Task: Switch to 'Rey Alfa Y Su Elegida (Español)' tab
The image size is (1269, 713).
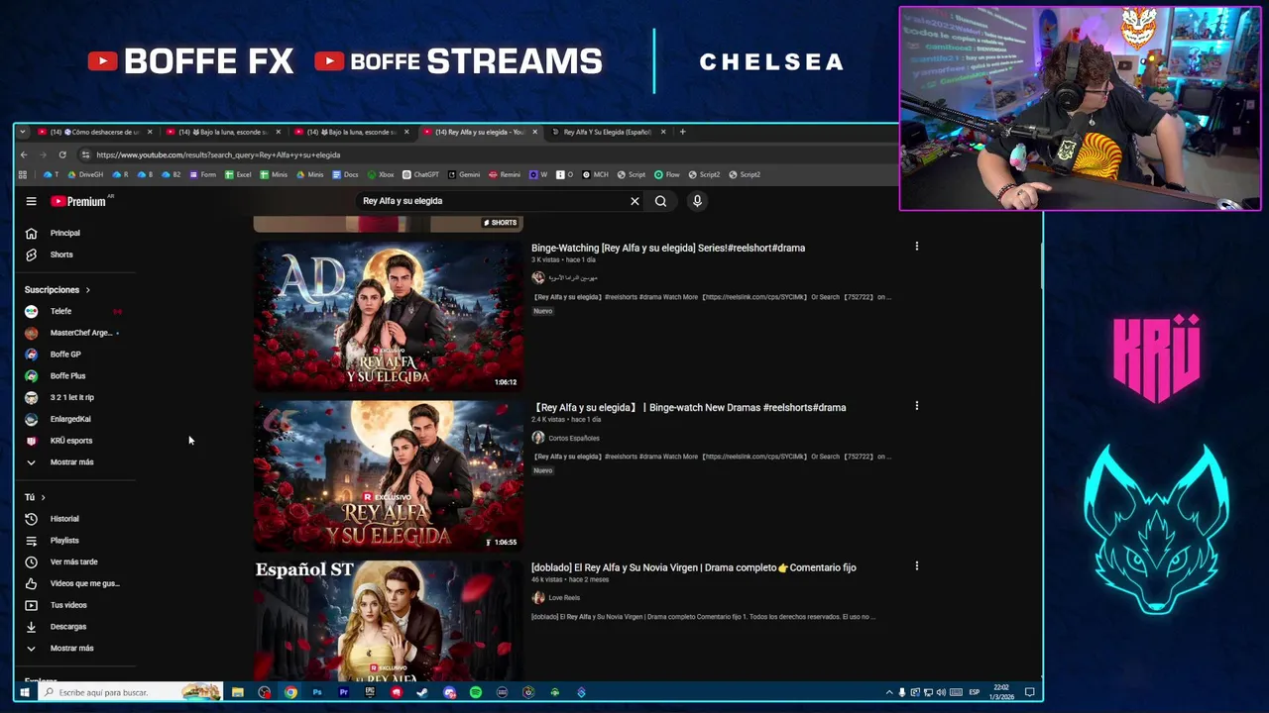Action: [x=607, y=132]
